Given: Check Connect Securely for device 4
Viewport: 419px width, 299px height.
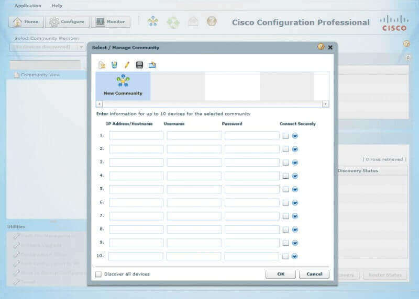Looking at the screenshot, I should (x=285, y=176).
